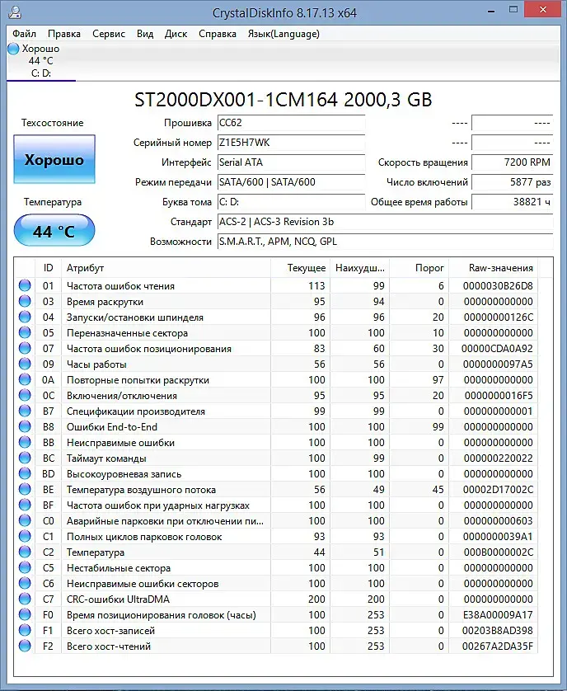Click the power-on count value 5877 раз

(512, 182)
